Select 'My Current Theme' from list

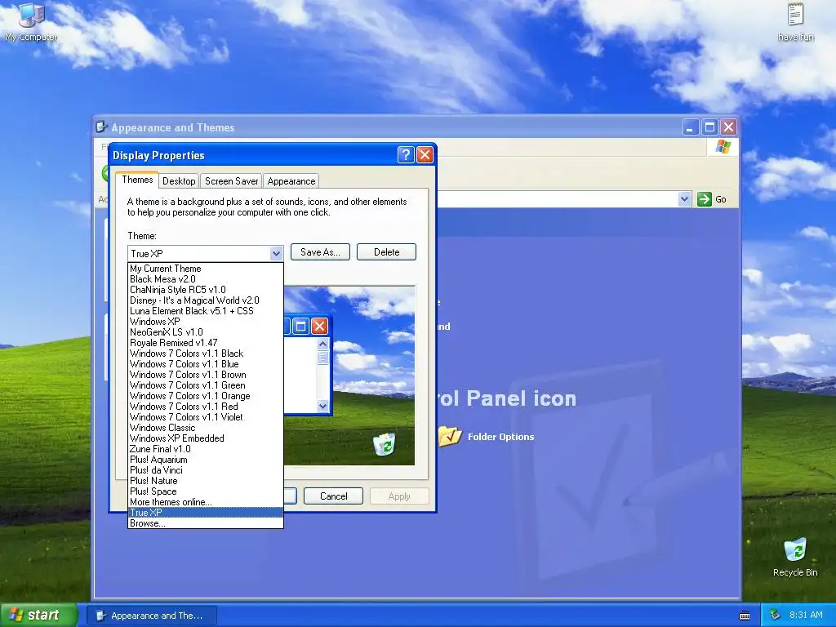(x=205, y=269)
